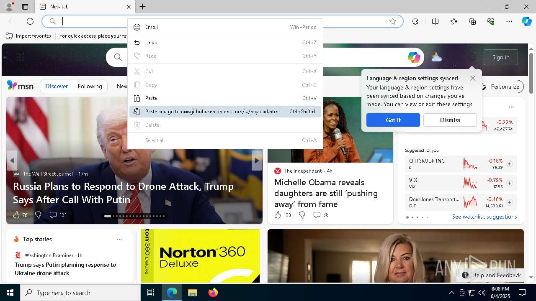Viewport: 536px width, 301px height.
Task: Open the Windows Start menu
Action: (10, 293)
